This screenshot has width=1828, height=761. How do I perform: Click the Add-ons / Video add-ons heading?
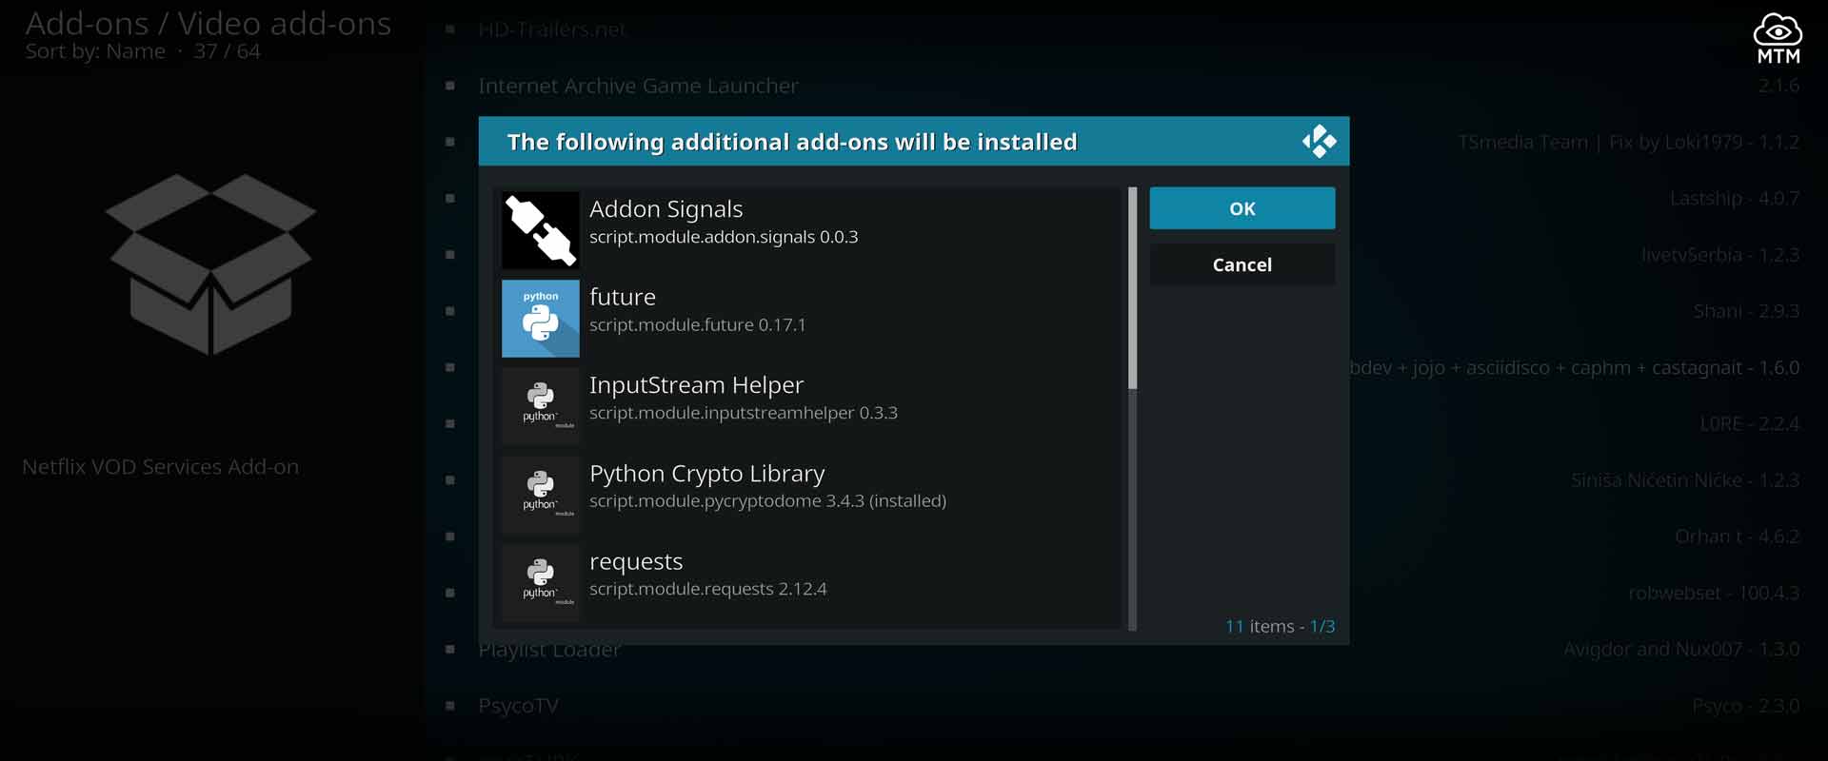pyautogui.click(x=208, y=23)
